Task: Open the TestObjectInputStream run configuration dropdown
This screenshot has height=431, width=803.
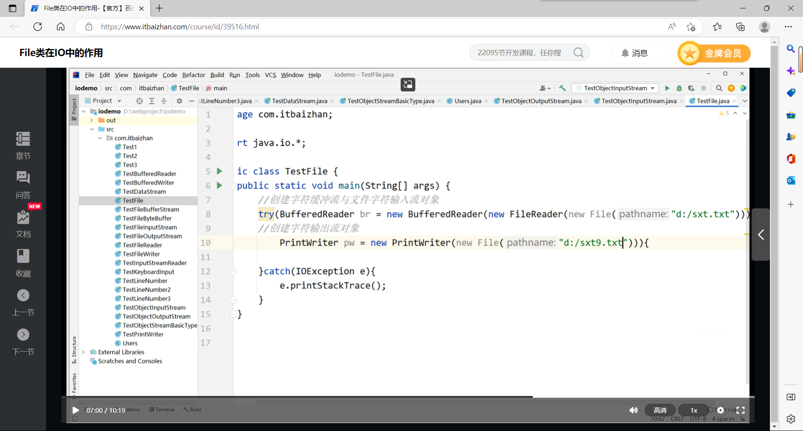Action: [x=615, y=88]
